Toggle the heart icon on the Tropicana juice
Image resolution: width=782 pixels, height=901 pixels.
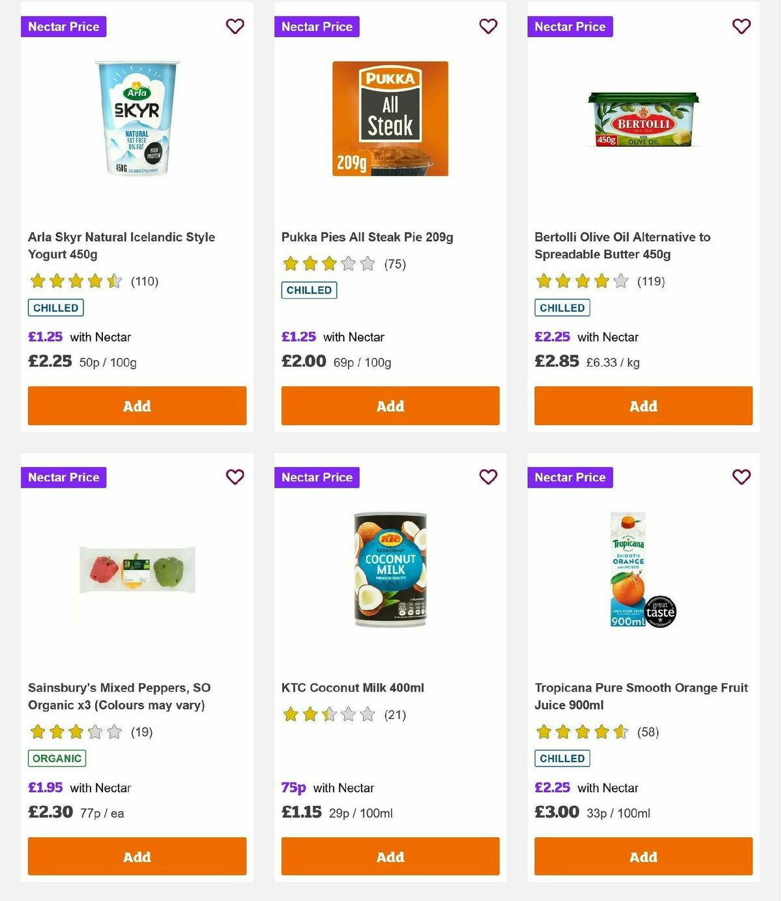741,477
